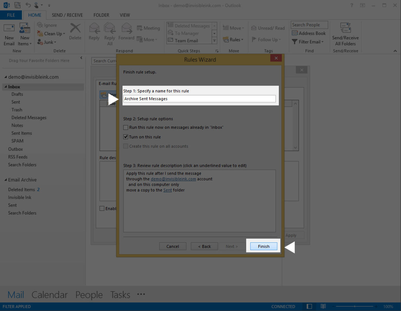Select the To Manager quick step
Image resolution: width=401 pixels, height=311 pixels.
pos(189,33)
